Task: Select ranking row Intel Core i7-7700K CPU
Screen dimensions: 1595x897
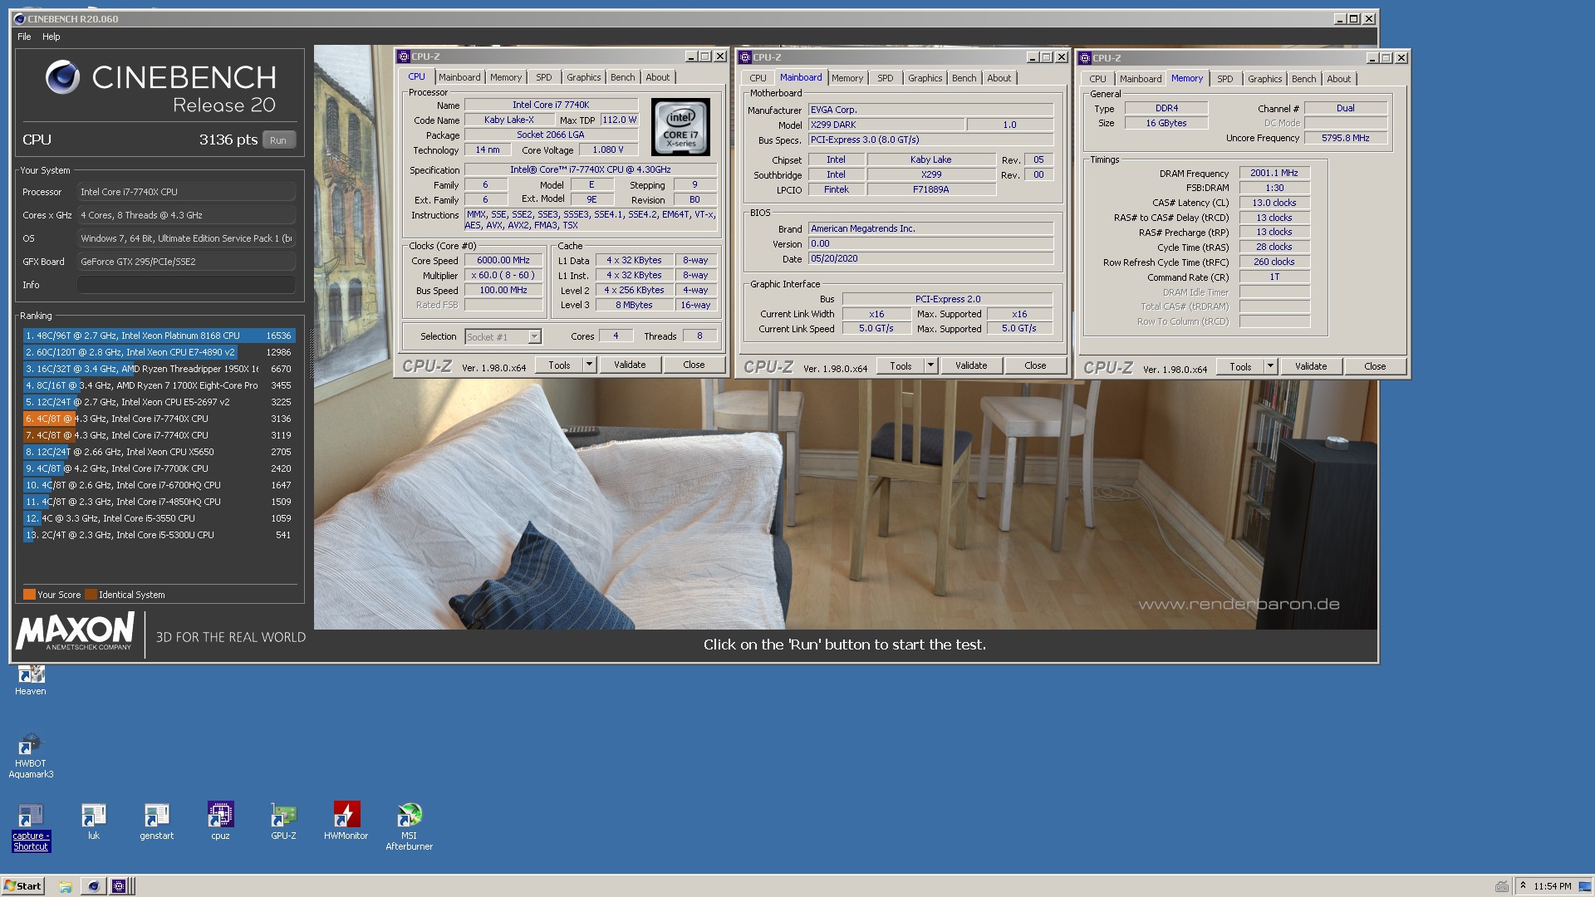Action: pyautogui.click(x=159, y=468)
